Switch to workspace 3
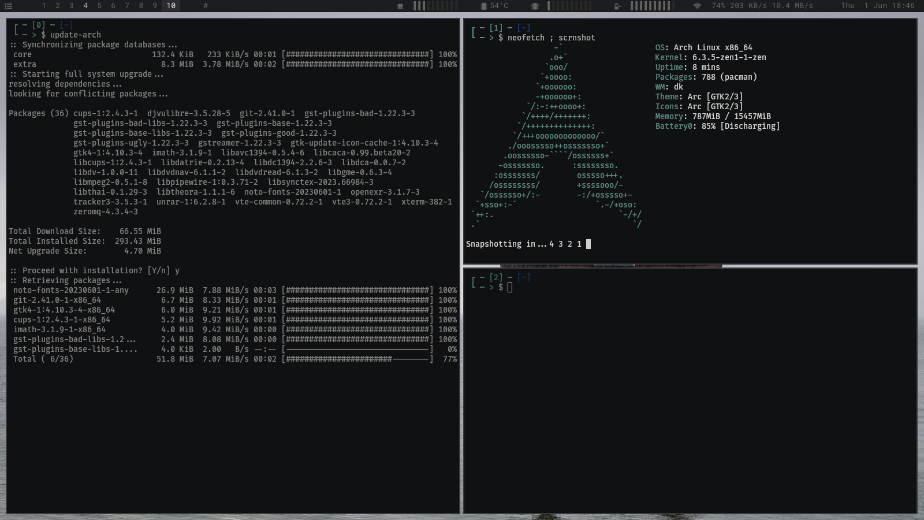 point(72,6)
